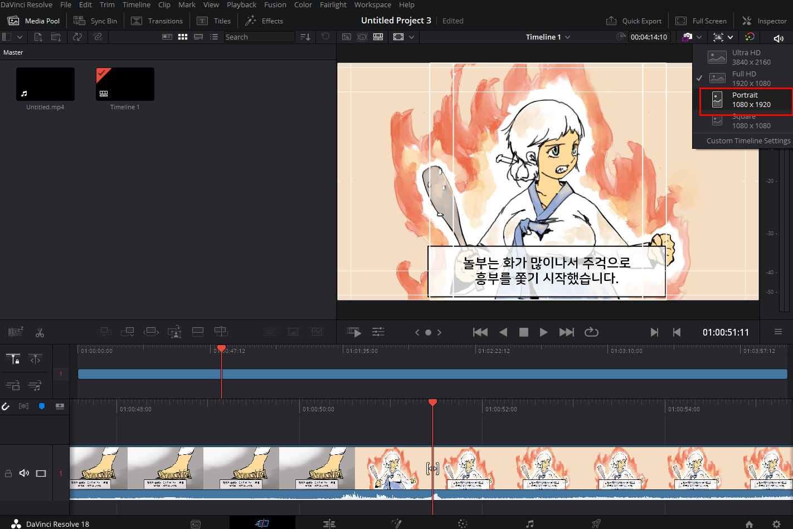Open the safe area options dropdown arrow
This screenshot has height=529, width=793.
point(412,37)
